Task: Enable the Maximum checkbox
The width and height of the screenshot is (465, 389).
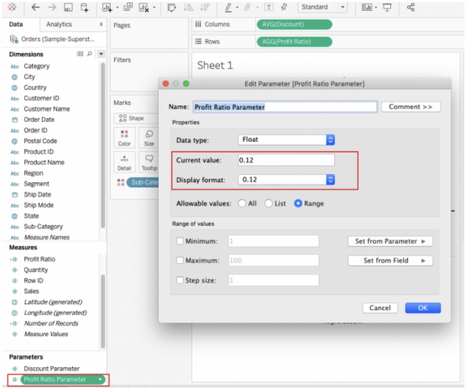Action: [180, 260]
